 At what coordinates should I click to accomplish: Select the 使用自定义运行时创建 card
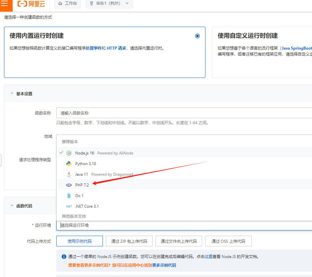[262, 52]
